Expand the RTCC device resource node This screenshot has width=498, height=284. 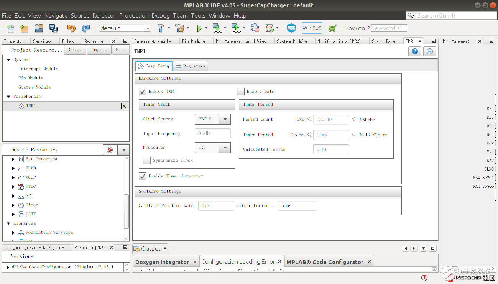pyautogui.click(x=13, y=187)
